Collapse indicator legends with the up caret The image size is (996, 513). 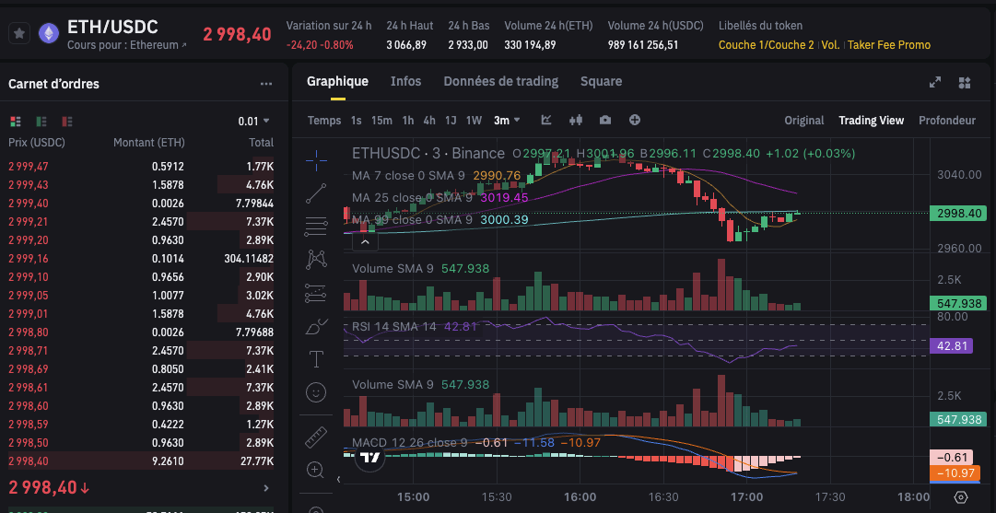(x=365, y=242)
